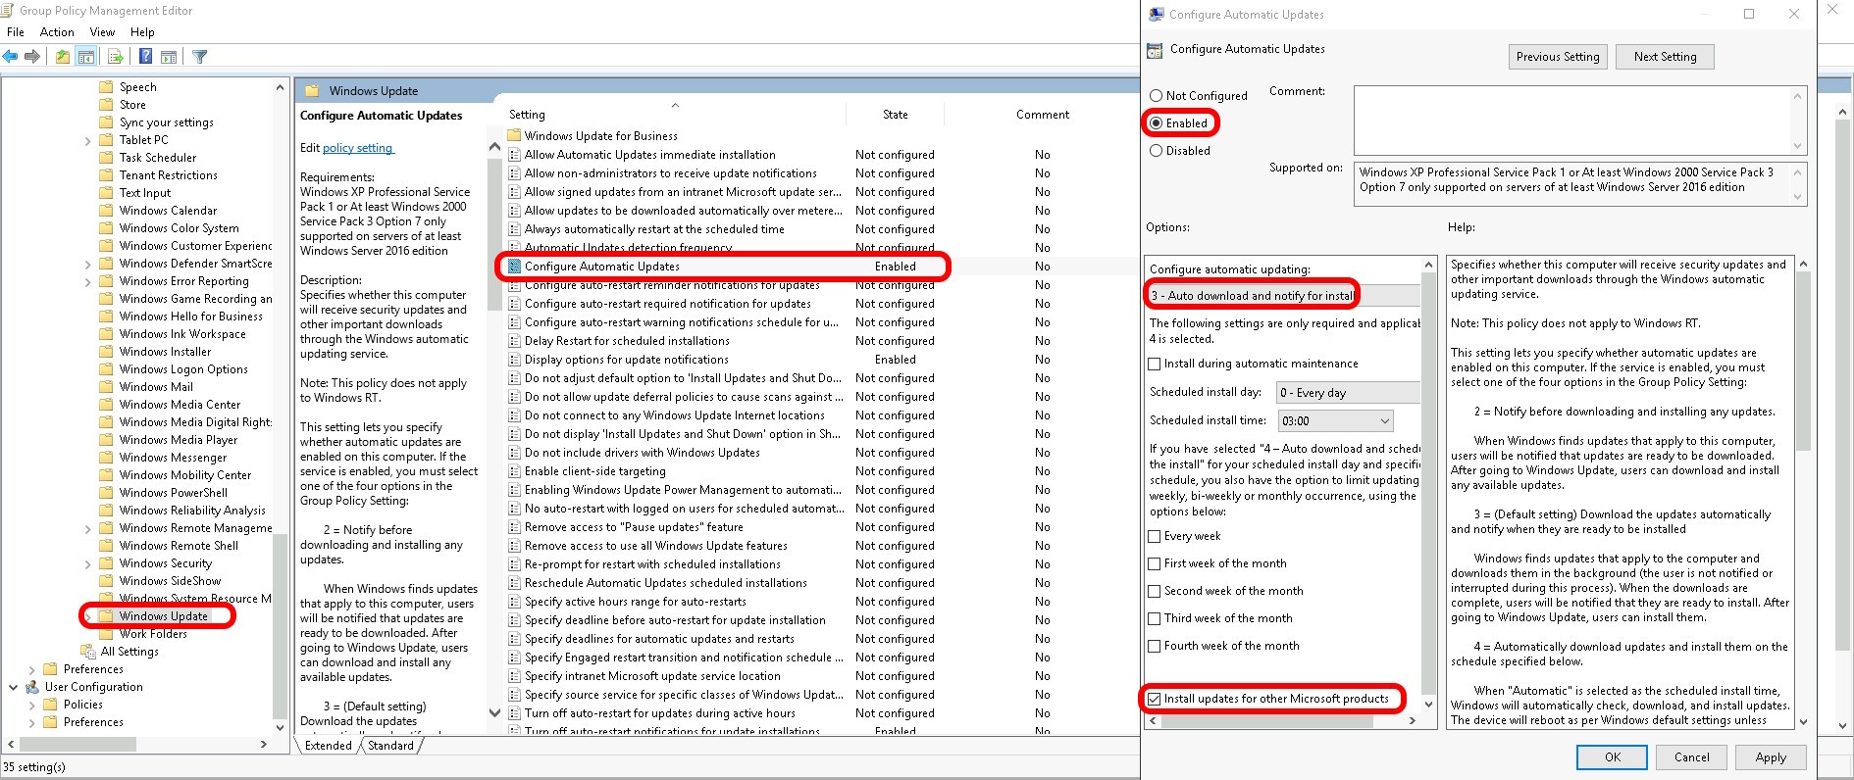Image resolution: width=1854 pixels, height=780 pixels.
Task: Click the blue Back arrow in toolbar
Action: [x=11, y=57]
